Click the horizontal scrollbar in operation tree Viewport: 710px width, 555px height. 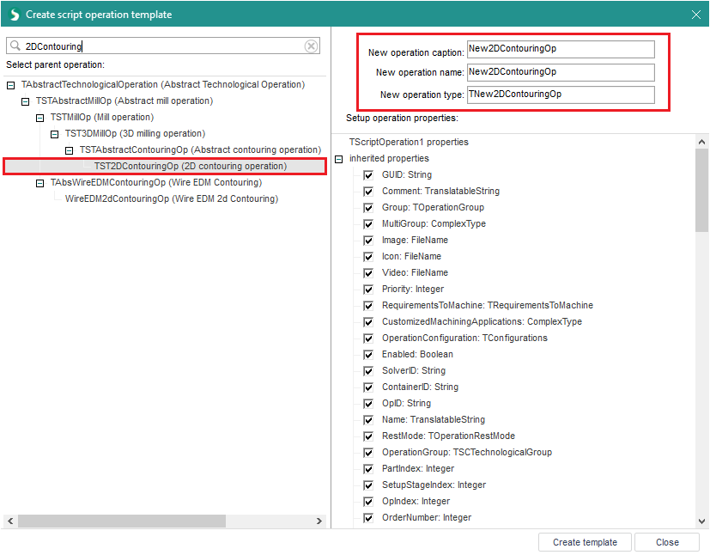point(120,521)
